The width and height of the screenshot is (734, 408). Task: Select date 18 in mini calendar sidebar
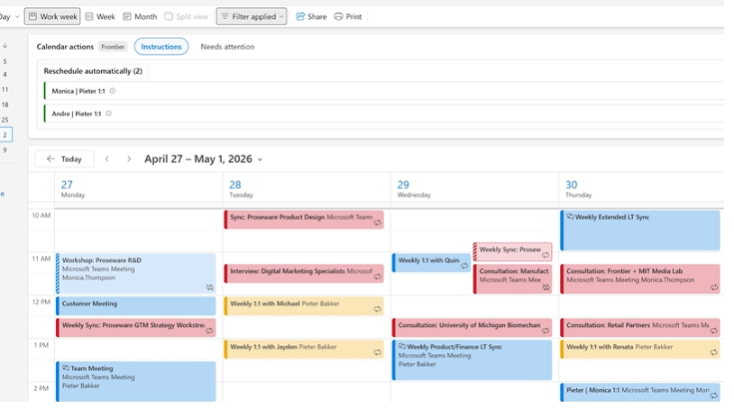[x=5, y=104]
